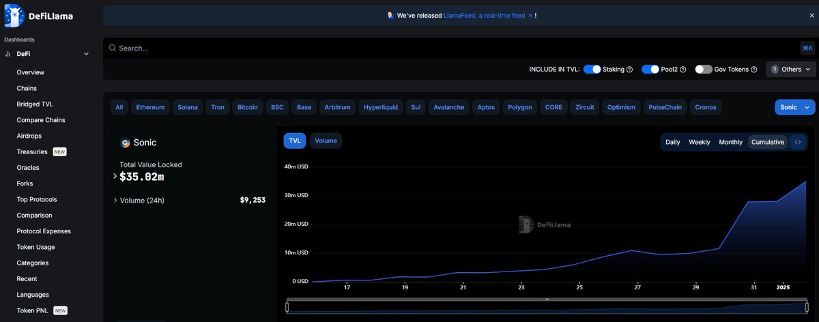Click the Staking help question icon

630,70
